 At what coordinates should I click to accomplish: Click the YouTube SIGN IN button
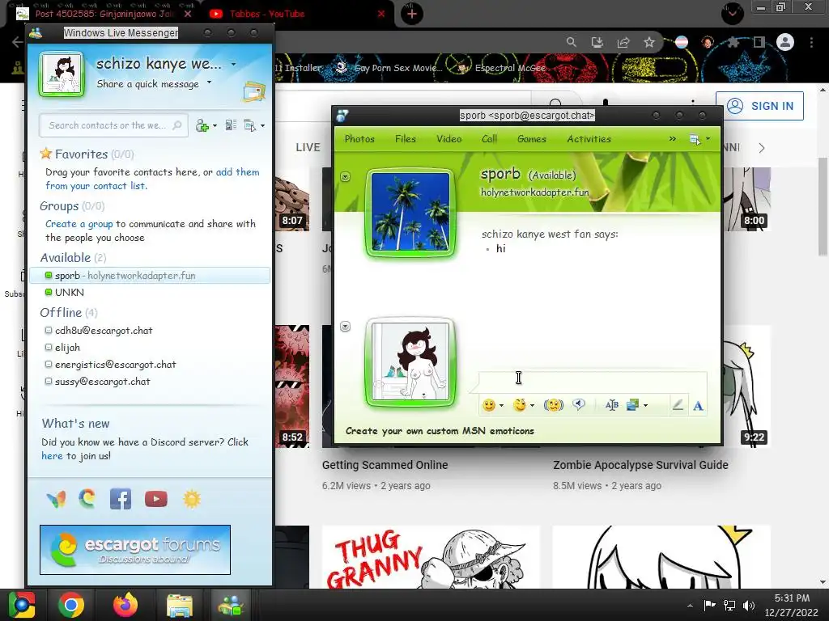click(x=759, y=106)
